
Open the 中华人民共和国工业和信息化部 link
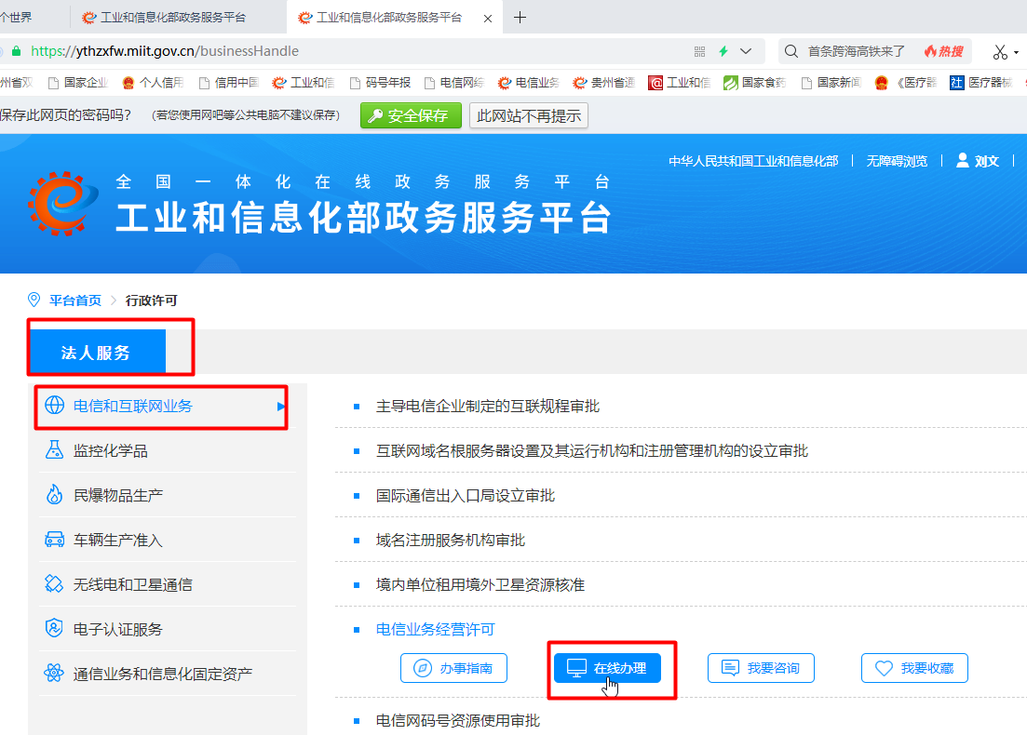tap(753, 161)
